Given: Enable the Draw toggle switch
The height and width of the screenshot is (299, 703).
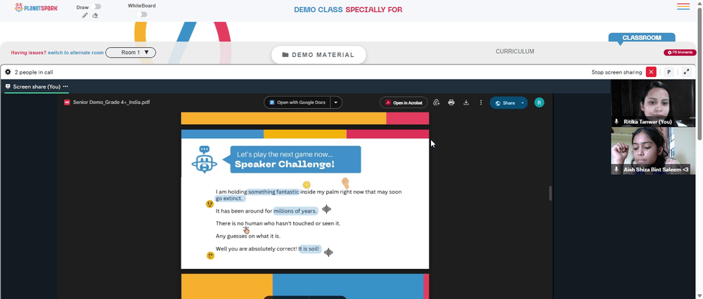Looking at the screenshot, I should tap(96, 7).
